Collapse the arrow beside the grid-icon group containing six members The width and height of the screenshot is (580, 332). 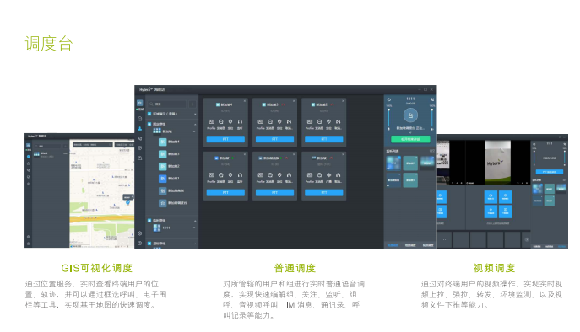(194, 131)
